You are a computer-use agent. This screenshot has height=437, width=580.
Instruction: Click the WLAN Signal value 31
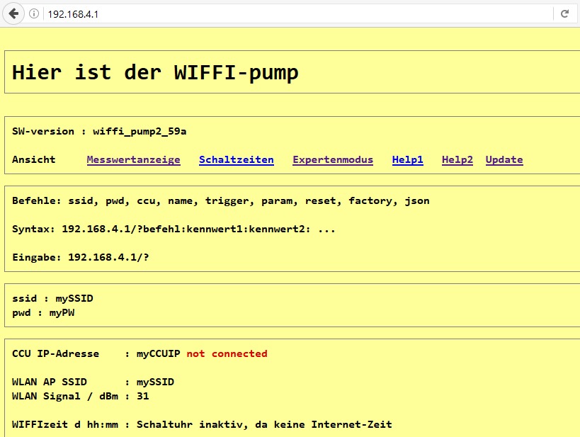pyautogui.click(x=143, y=397)
